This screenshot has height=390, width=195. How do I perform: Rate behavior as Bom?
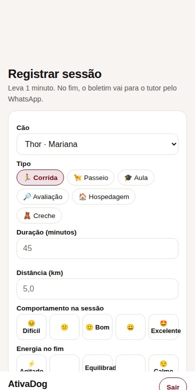pyautogui.click(x=97, y=327)
